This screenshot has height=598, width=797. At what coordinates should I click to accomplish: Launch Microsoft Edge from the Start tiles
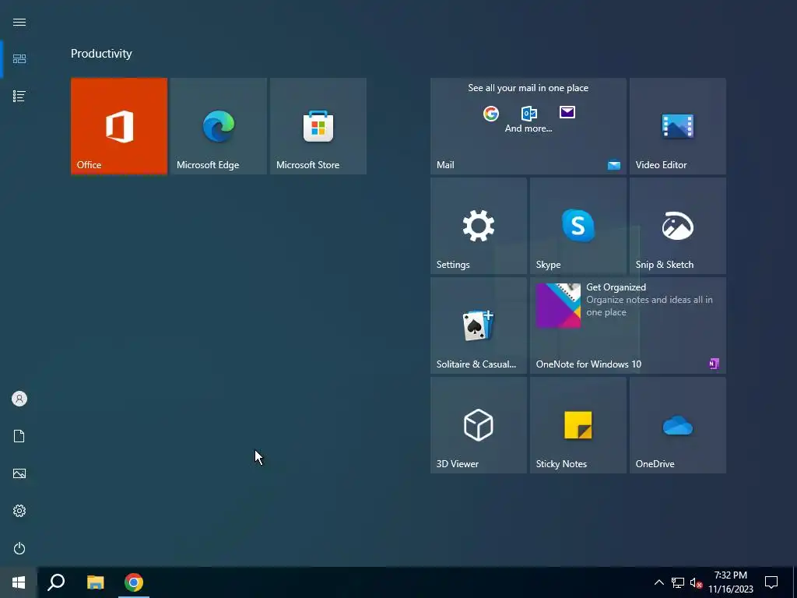tap(219, 126)
